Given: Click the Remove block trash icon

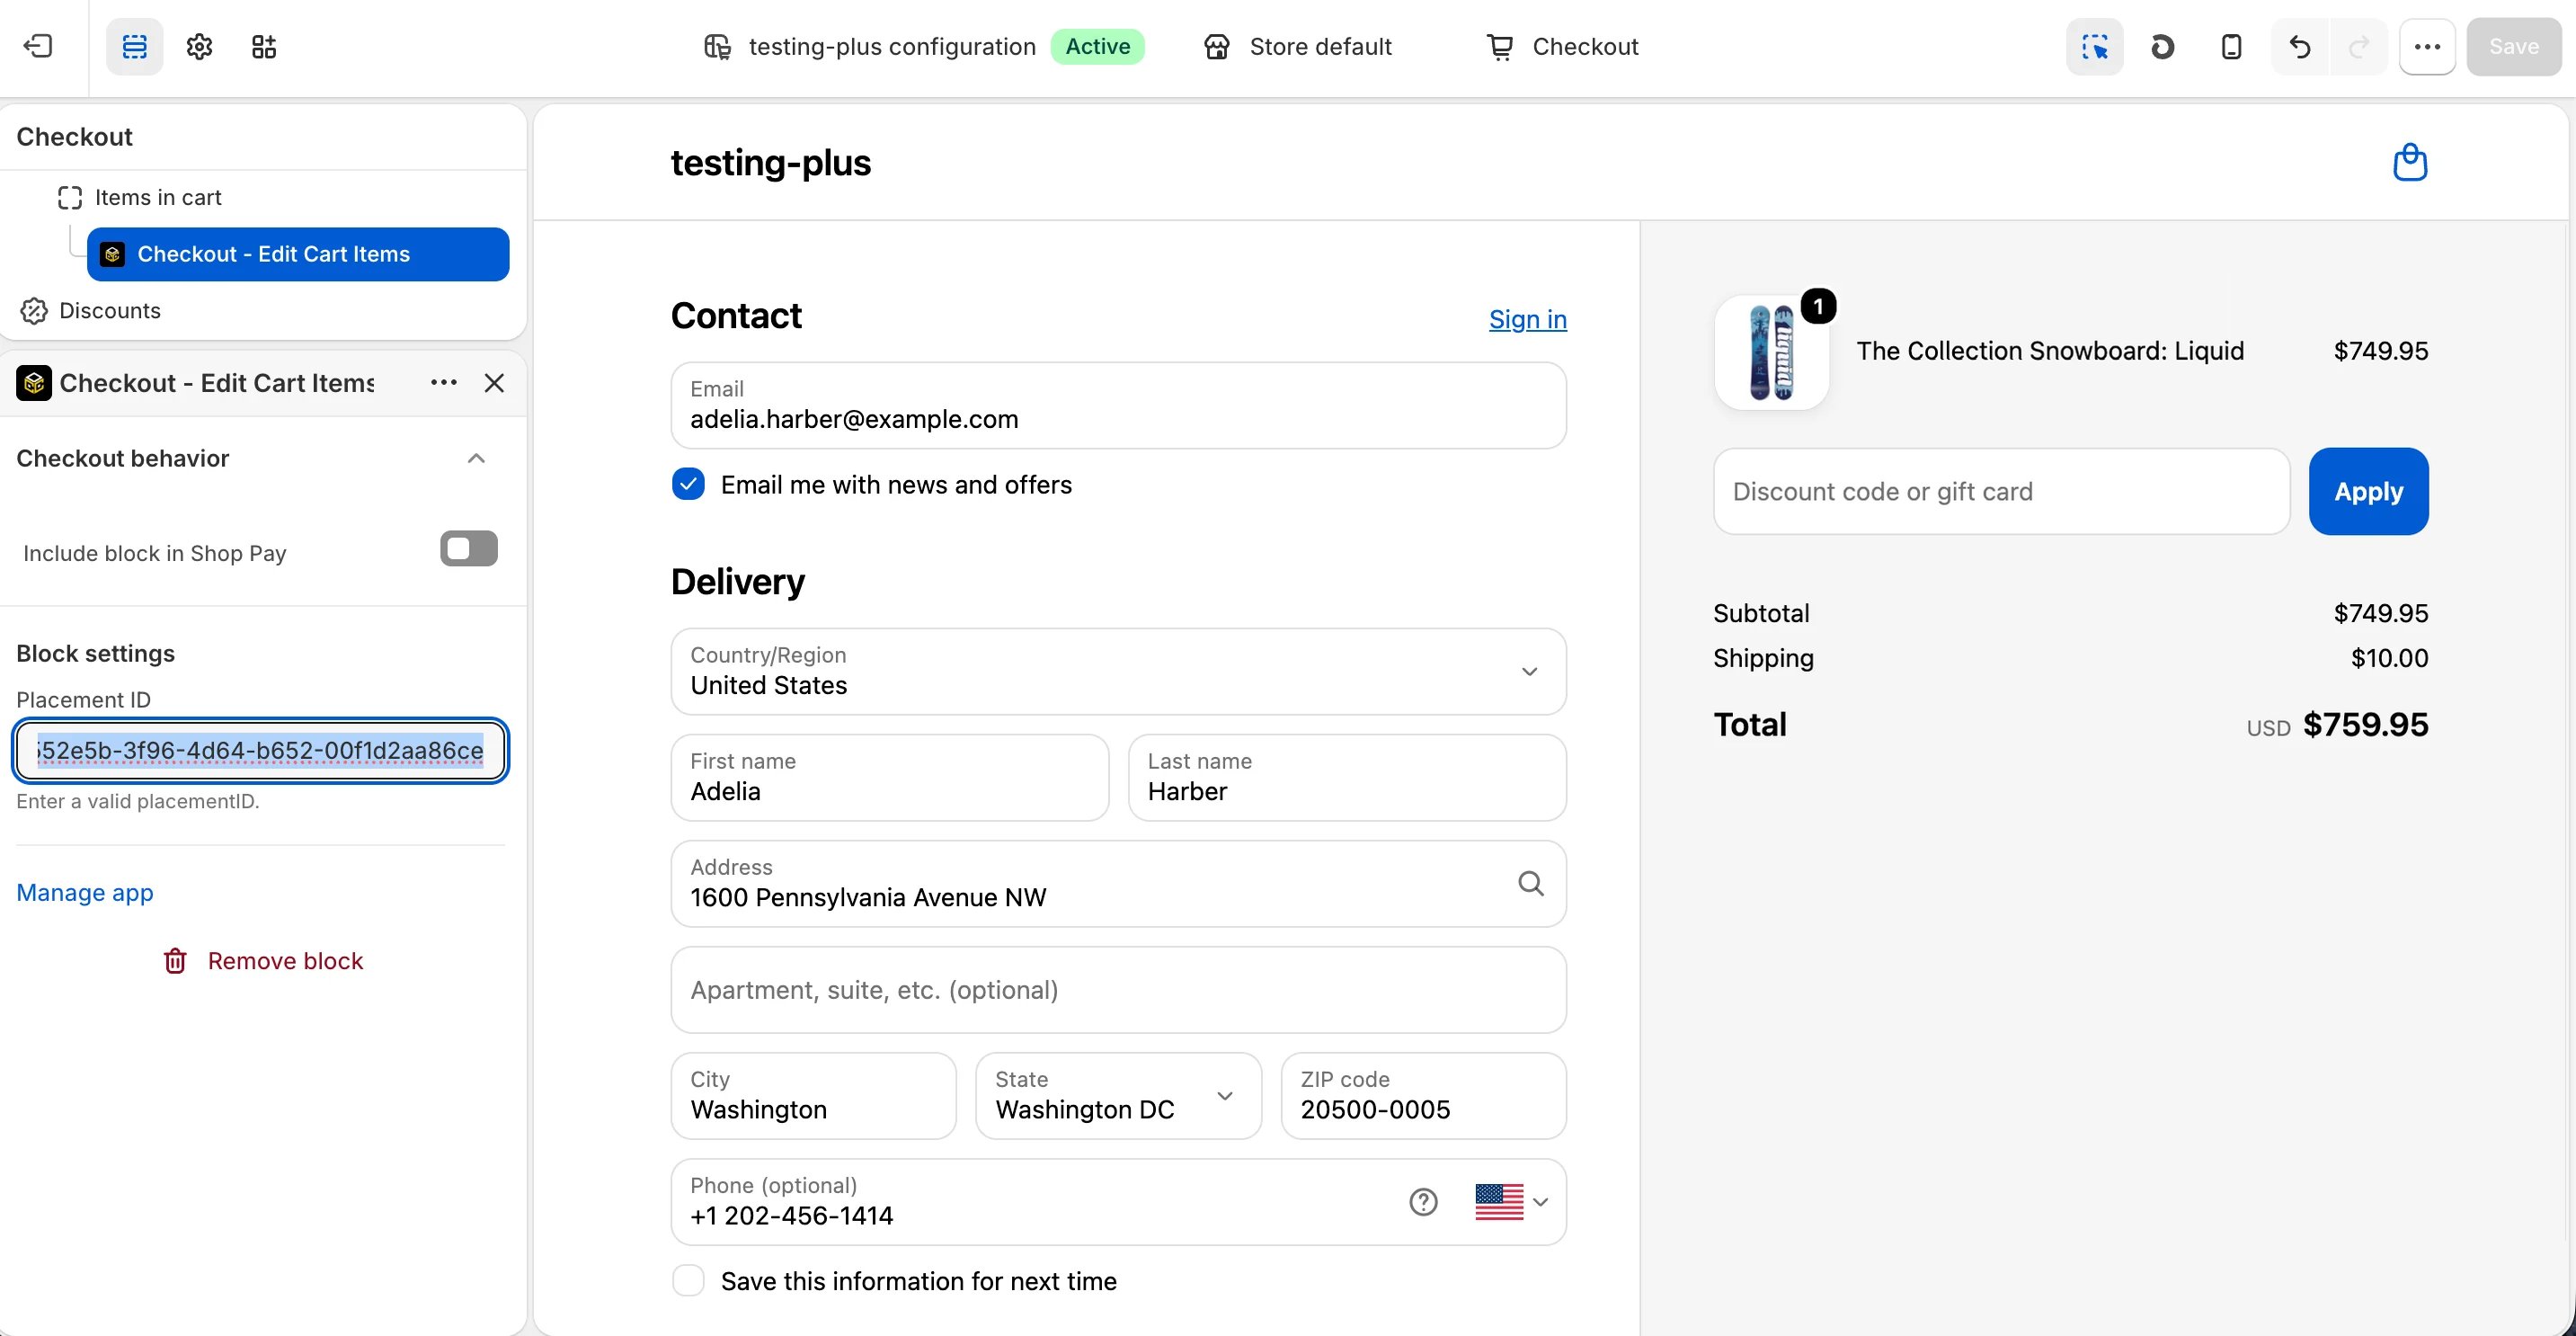Looking at the screenshot, I should (x=175, y=960).
